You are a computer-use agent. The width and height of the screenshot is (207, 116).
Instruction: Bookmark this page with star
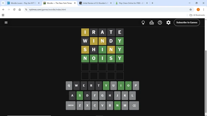click(x=190, y=10)
